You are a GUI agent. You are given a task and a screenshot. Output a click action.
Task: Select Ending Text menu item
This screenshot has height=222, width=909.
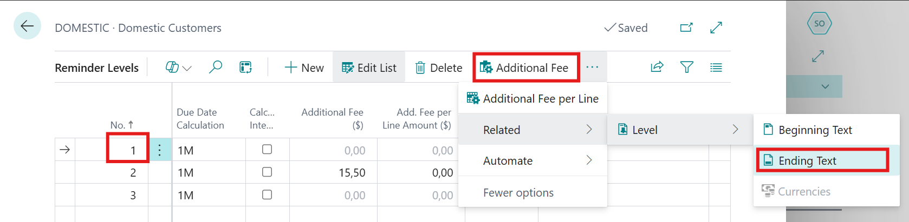(x=807, y=160)
